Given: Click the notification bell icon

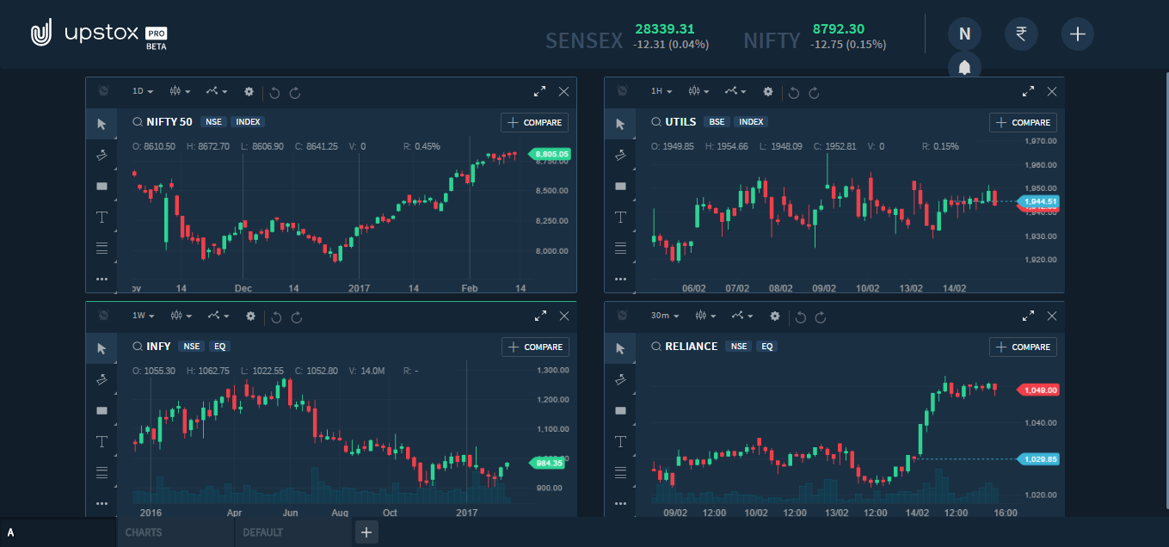Looking at the screenshot, I should pyautogui.click(x=964, y=67).
